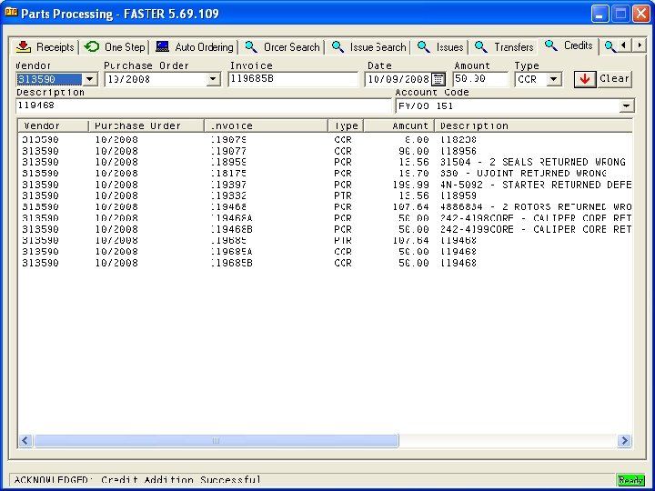Select the Credits tab

[569, 45]
